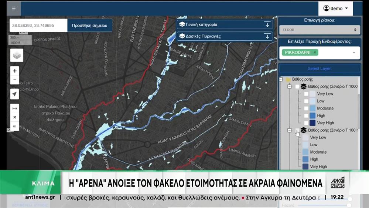369x208 pixels.
Task: Zoom in on the map
Action: pos(14,71)
